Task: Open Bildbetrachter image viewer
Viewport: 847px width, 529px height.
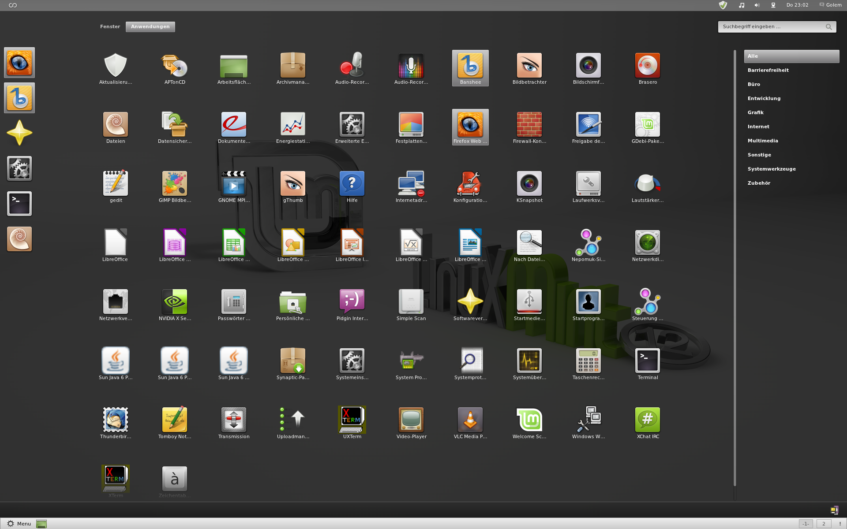Action: tap(529, 69)
